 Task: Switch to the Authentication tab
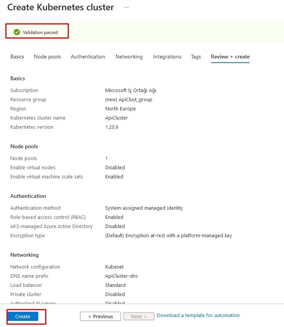[88, 57]
